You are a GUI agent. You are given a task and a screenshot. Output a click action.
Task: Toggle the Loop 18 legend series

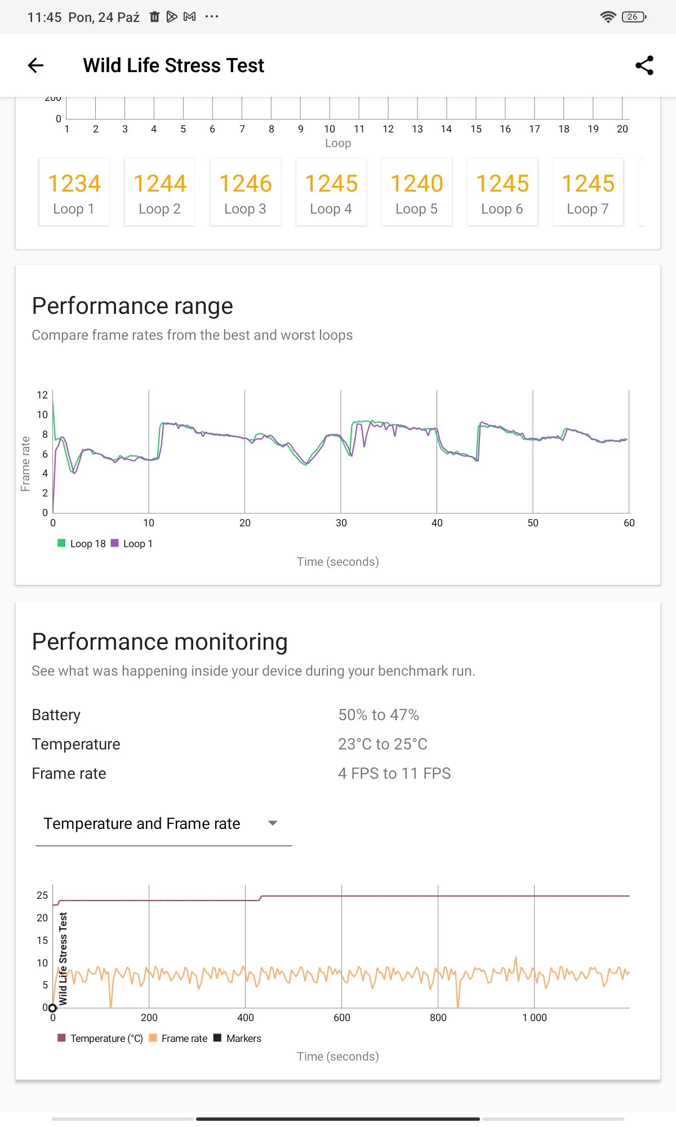(x=82, y=543)
